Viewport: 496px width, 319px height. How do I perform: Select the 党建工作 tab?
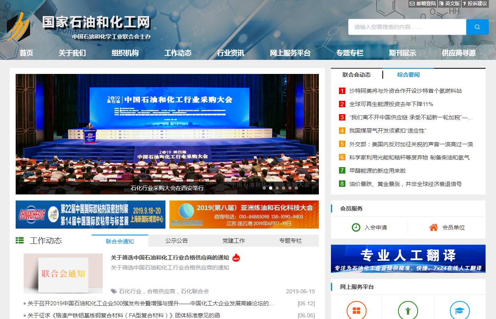click(x=233, y=241)
